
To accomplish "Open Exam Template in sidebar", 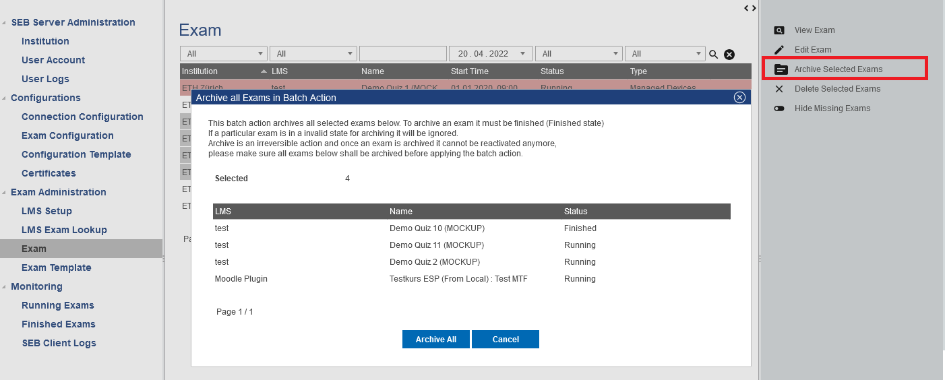I will tap(56, 267).
